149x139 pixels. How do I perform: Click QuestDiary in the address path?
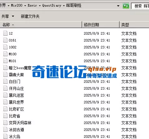click(52, 5)
